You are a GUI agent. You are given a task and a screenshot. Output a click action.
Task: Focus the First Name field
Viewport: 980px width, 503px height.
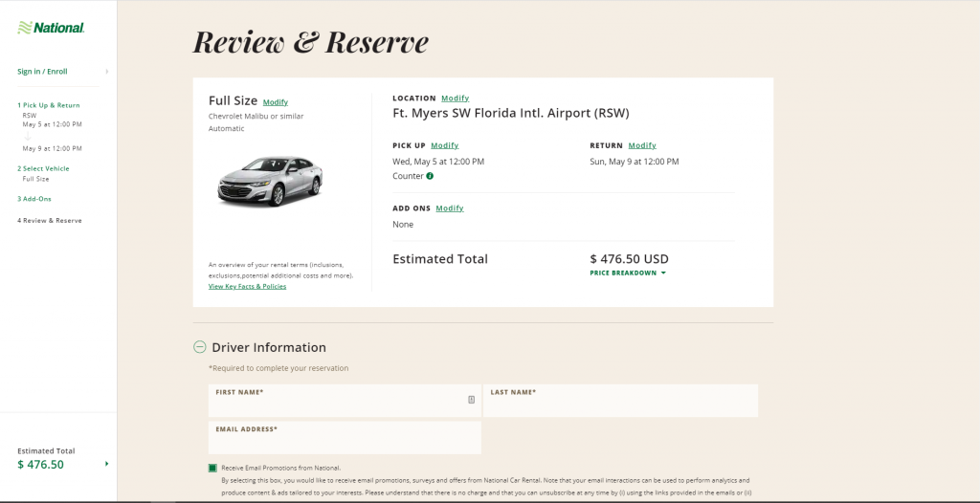point(345,401)
